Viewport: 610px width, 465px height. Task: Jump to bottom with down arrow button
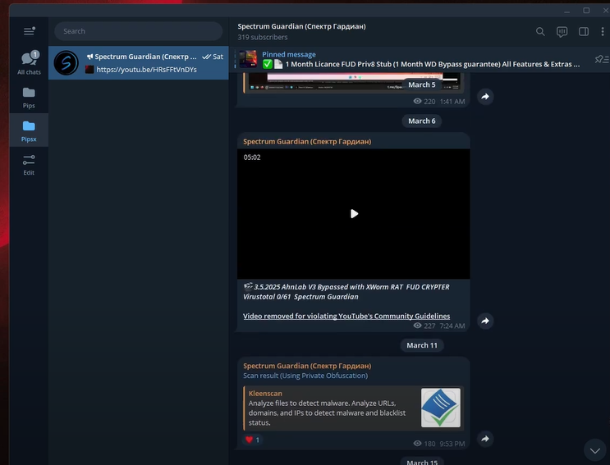pyautogui.click(x=594, y=450)
